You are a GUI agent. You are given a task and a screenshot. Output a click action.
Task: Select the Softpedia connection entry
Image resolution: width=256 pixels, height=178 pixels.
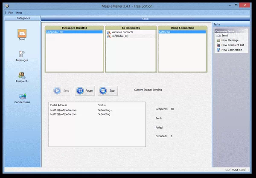[x=182, y=32]
